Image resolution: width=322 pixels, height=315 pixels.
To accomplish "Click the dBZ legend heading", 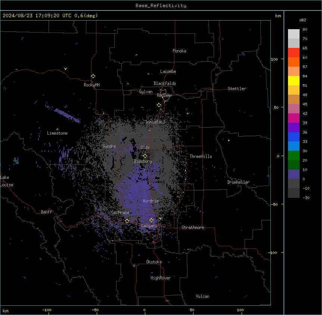I will click(303, 20).
